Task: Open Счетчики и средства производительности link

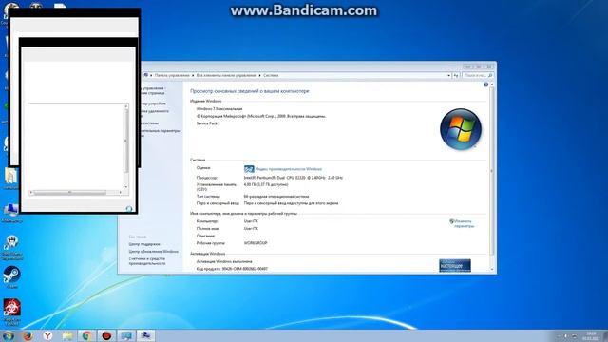Action: [147, 261]
